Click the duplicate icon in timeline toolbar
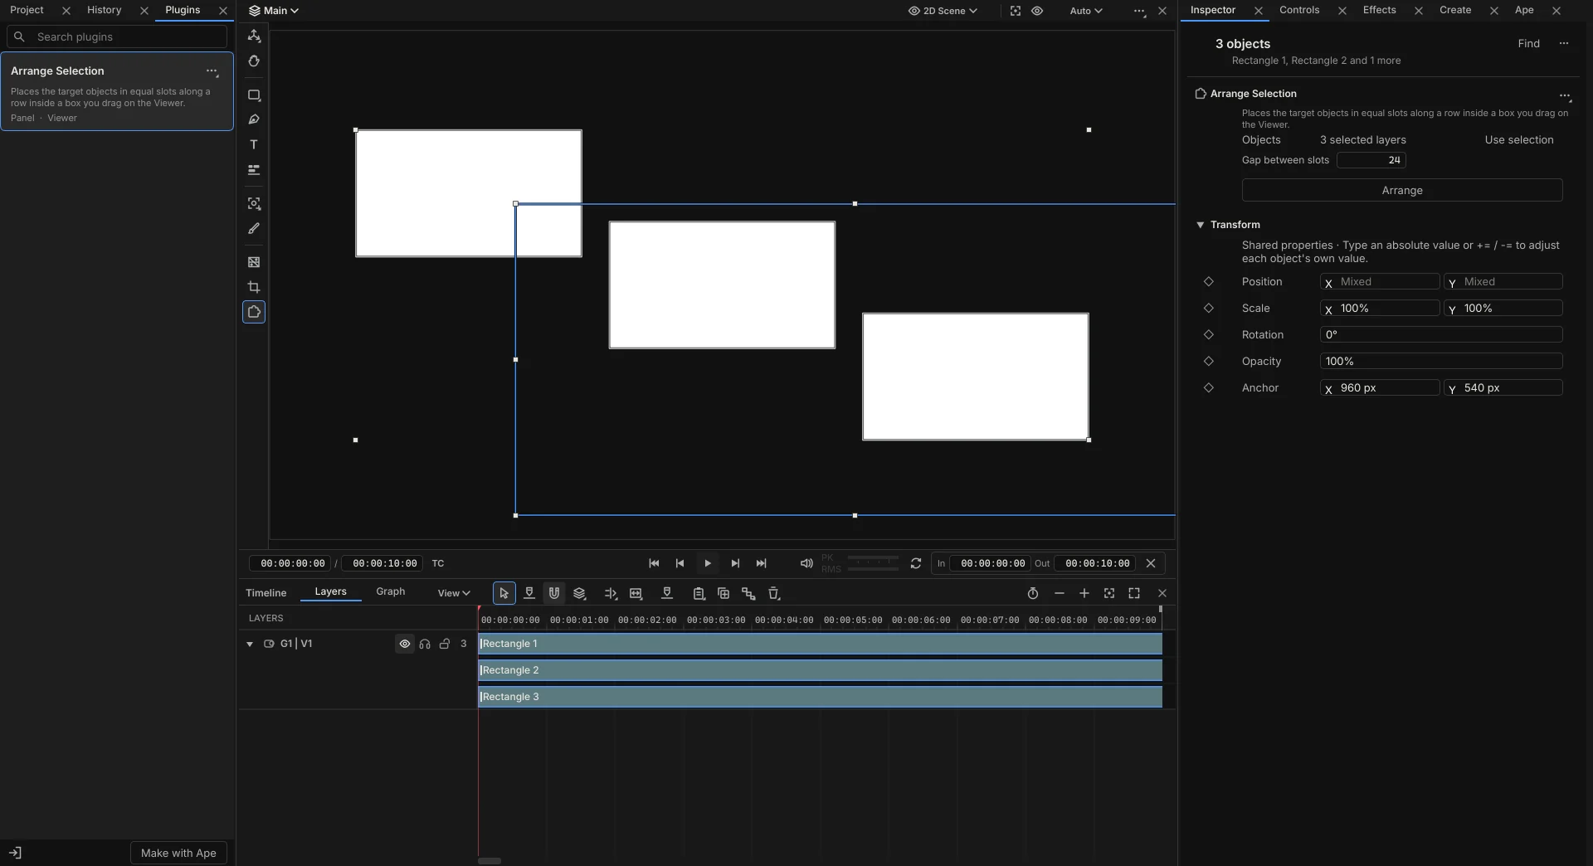 pyautogui.click(x=723, y=593)
